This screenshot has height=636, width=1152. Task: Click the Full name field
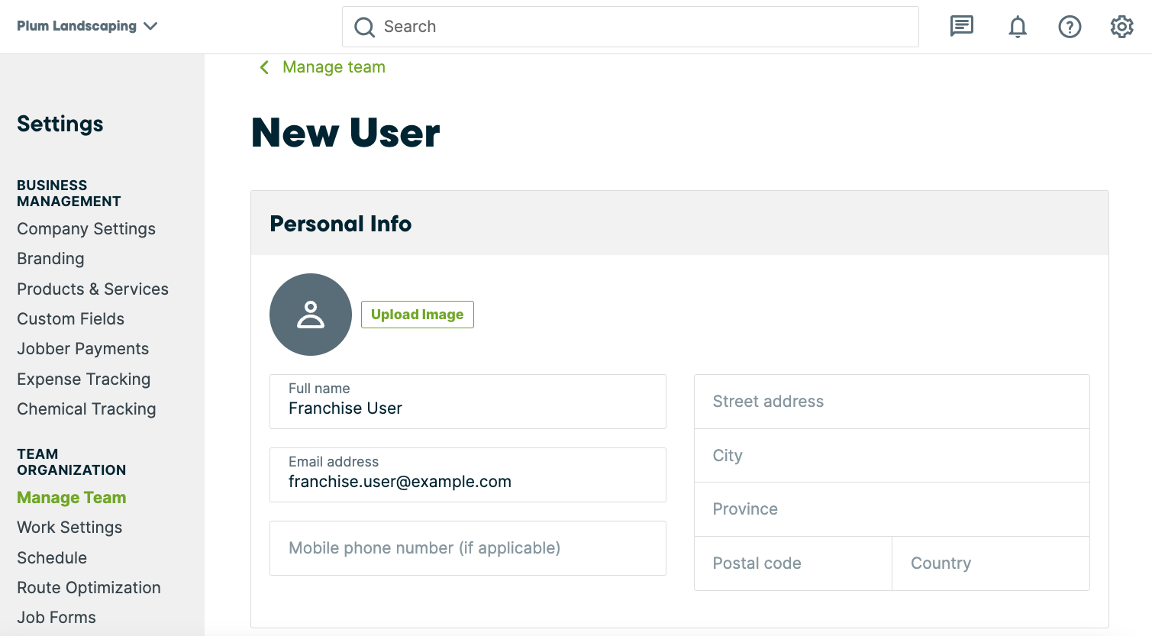click(468, 402)
